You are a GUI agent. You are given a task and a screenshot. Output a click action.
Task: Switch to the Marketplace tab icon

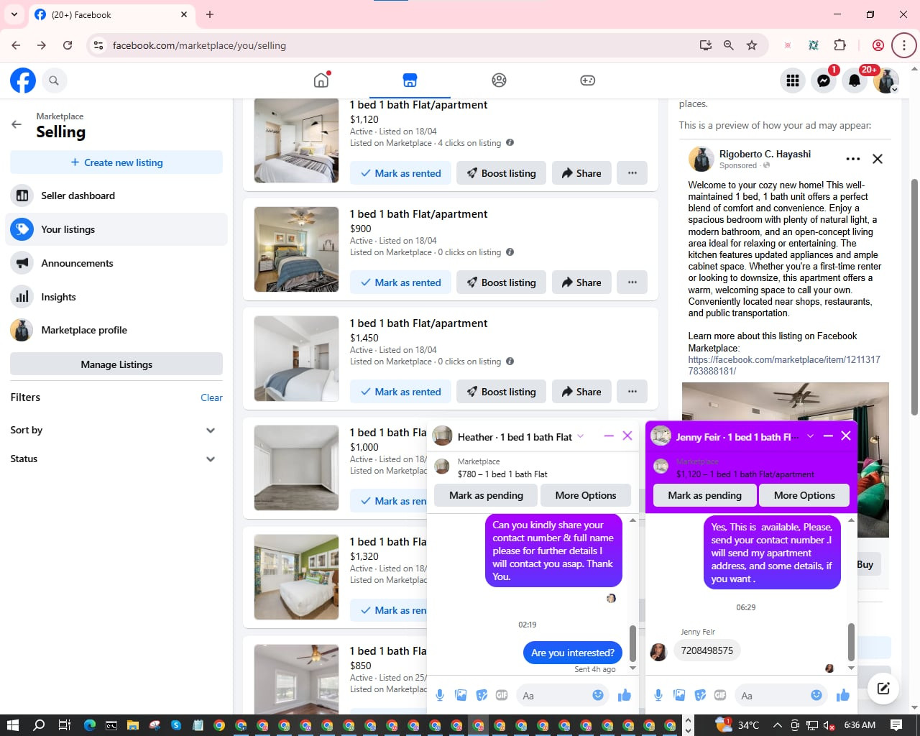[x=410, y=80]
